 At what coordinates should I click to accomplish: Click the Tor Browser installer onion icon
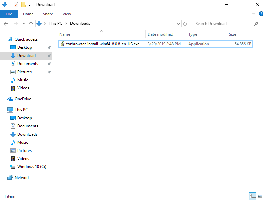pos(62,44)
